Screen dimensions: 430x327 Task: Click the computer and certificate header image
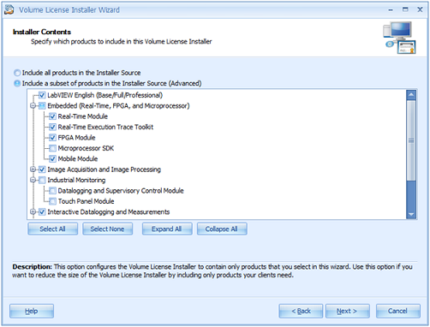(399, 38)
